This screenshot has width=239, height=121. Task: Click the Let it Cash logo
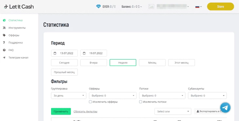19,7
